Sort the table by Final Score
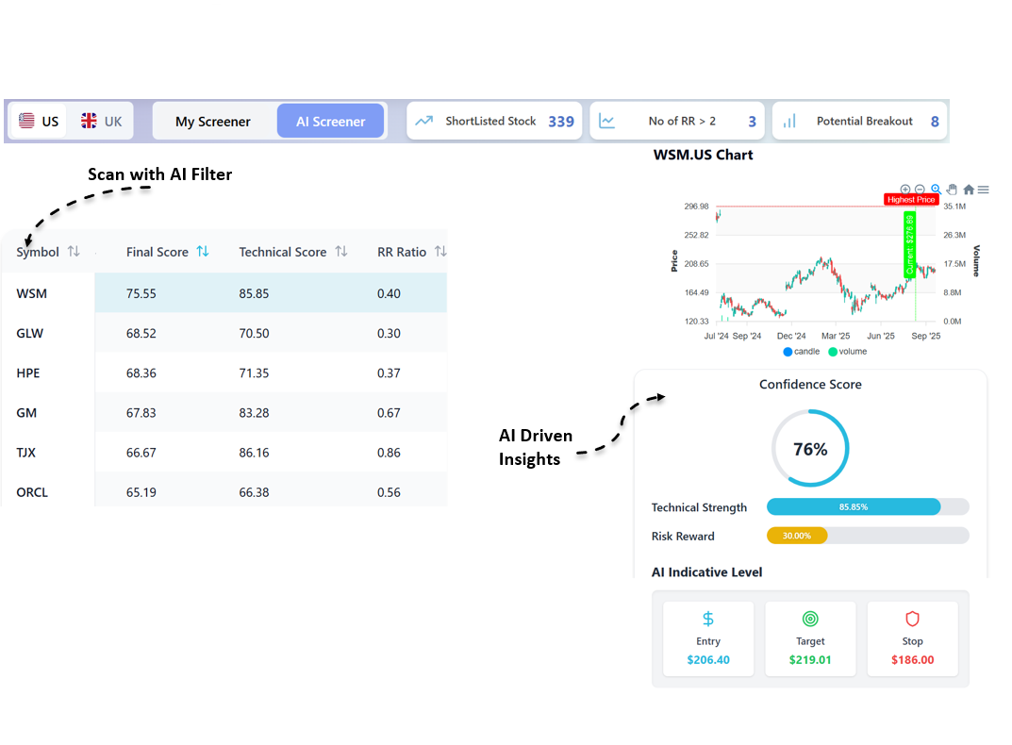Image resolution: width=1012 pixels, height=745 pixels. click(x=204, y=252)
